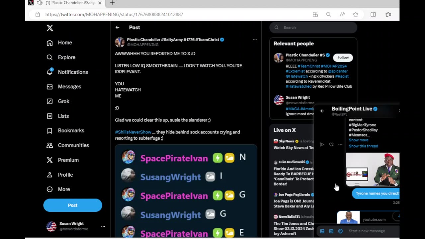Click Show this thread in chat

pos(363,146)
